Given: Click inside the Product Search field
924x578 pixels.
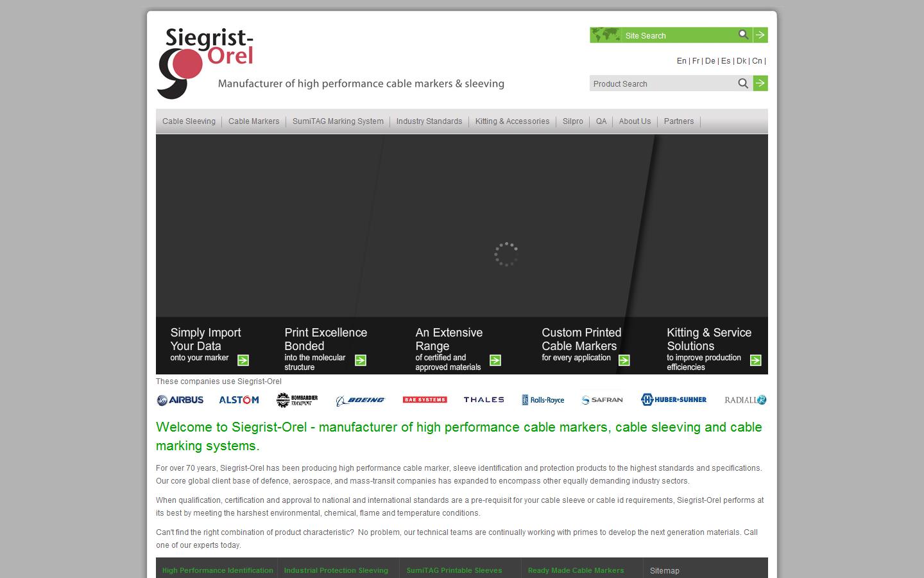Looking at the screenshot, I should [661, 83].
